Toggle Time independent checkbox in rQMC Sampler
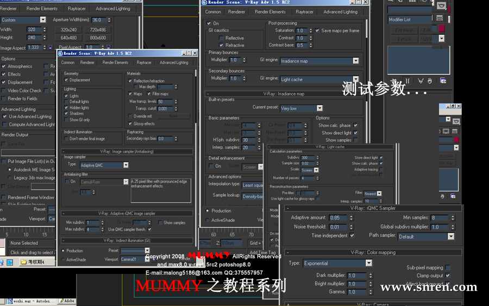This screenshot has width=489, height=306. click(x=352, y=235)
